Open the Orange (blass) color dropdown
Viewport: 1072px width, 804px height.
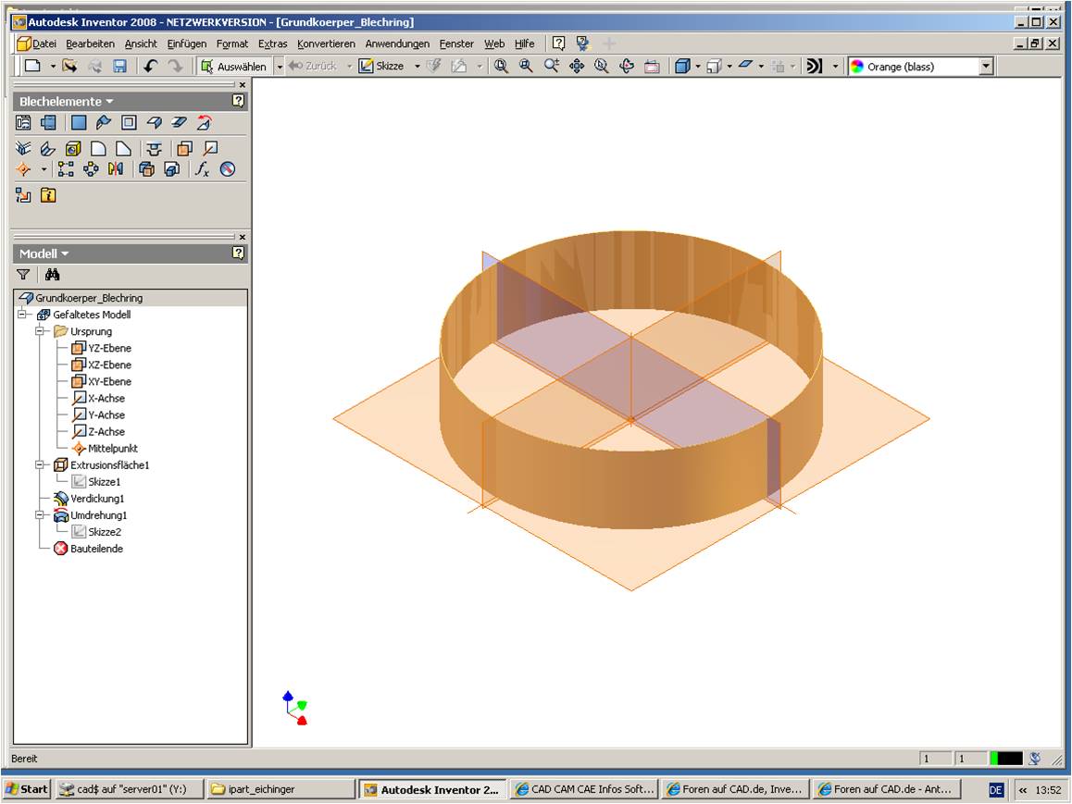coord(986,67)
